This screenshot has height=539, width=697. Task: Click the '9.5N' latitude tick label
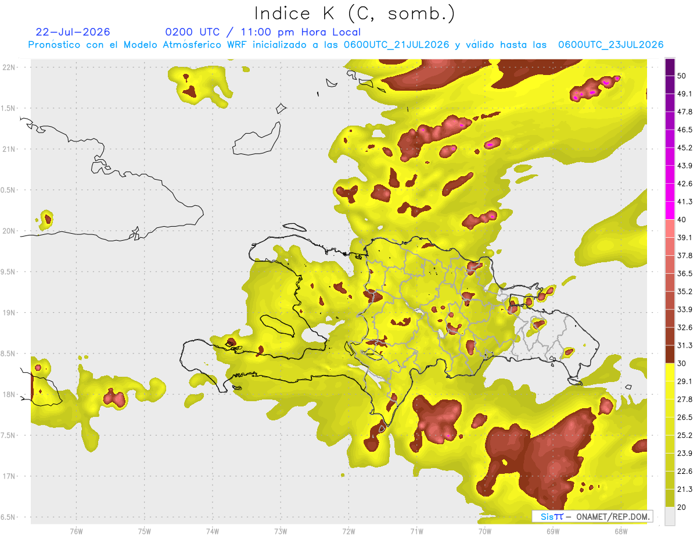coord(8,272)
